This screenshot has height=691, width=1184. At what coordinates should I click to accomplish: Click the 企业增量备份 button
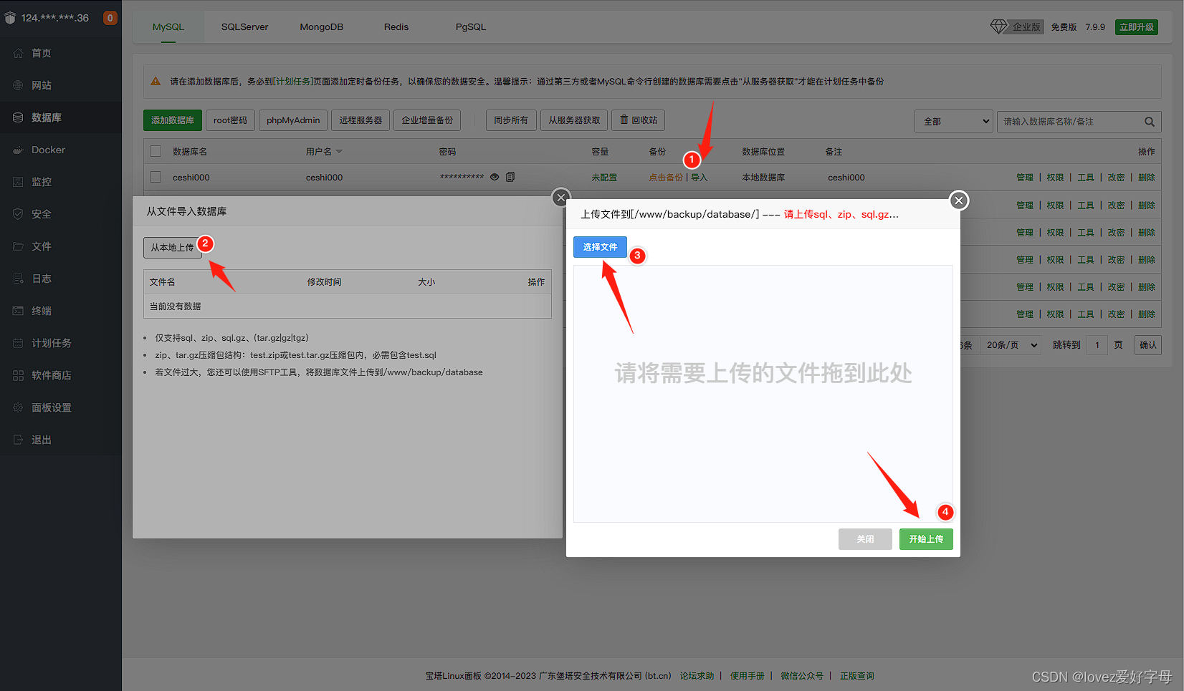pos(427,120)
